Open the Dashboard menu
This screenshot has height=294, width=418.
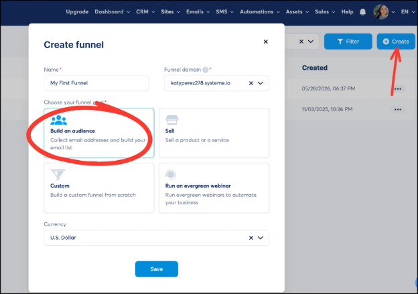click(113, 12)
